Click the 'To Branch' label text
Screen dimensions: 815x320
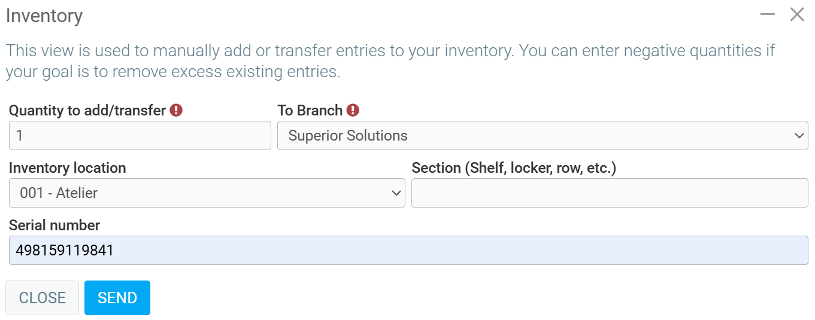click(x=310, y=111)
